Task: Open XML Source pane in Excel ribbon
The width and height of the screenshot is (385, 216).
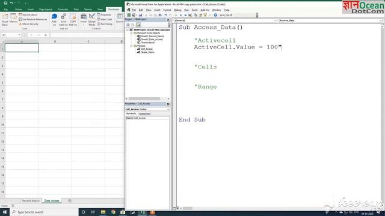Action: click(120, 19)
